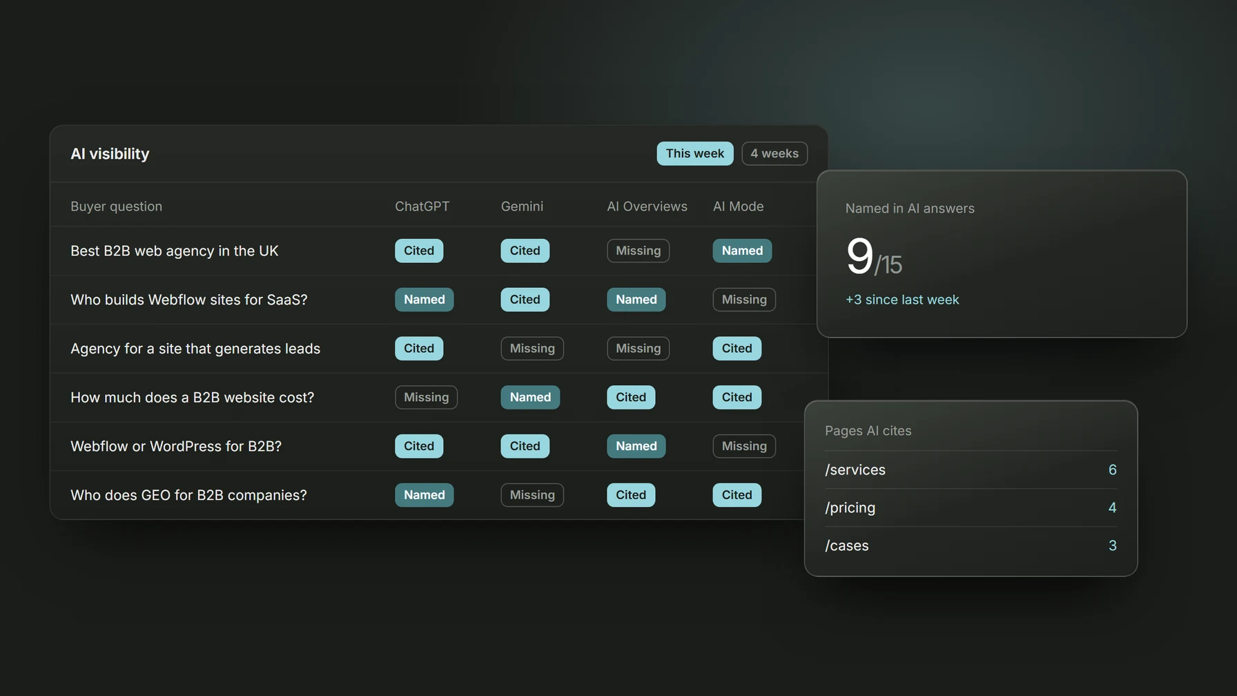Click Gemini Missing badge in generates leads row
1237x696 pixels.
pyautogui.click(x=532, y=349)
